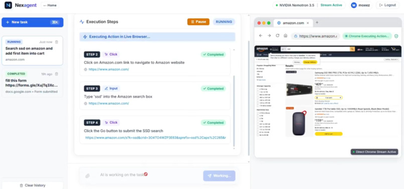Screen dimensions: 404x189
Task: Open the Amazon language flag dropdown
Action: pyautogui.click(x=360, y=49)
